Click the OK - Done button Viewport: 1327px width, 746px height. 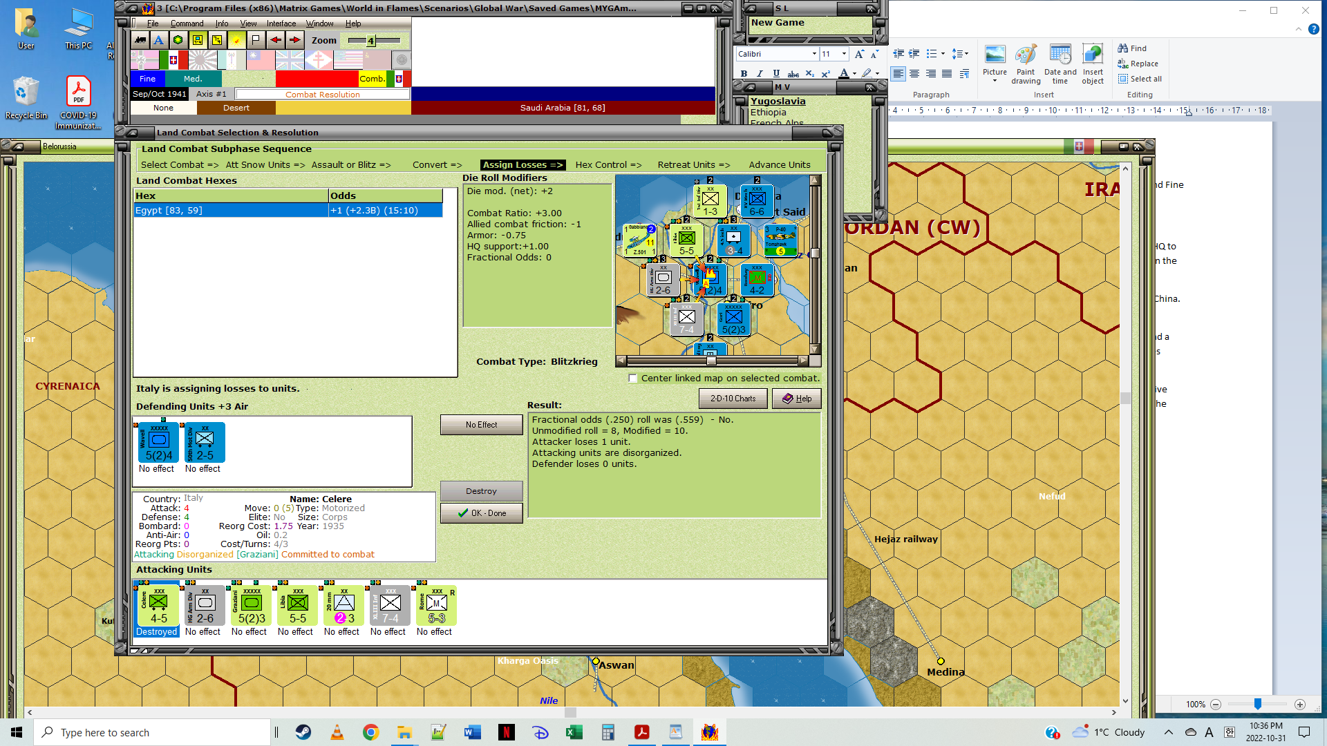[x=481, y=513]
